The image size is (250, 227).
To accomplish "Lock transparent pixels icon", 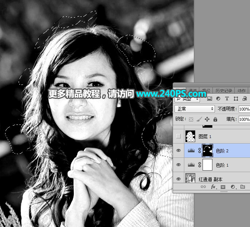I will (x=191, y=119).
